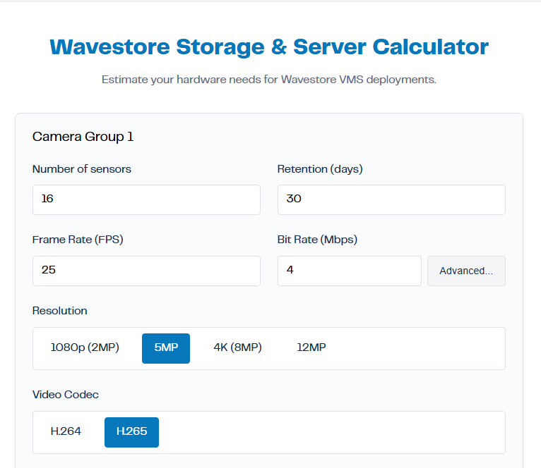The image size is (541, 468).
Task: Click the Frame Rate (FPS) label
Action: tap(78, 240)
